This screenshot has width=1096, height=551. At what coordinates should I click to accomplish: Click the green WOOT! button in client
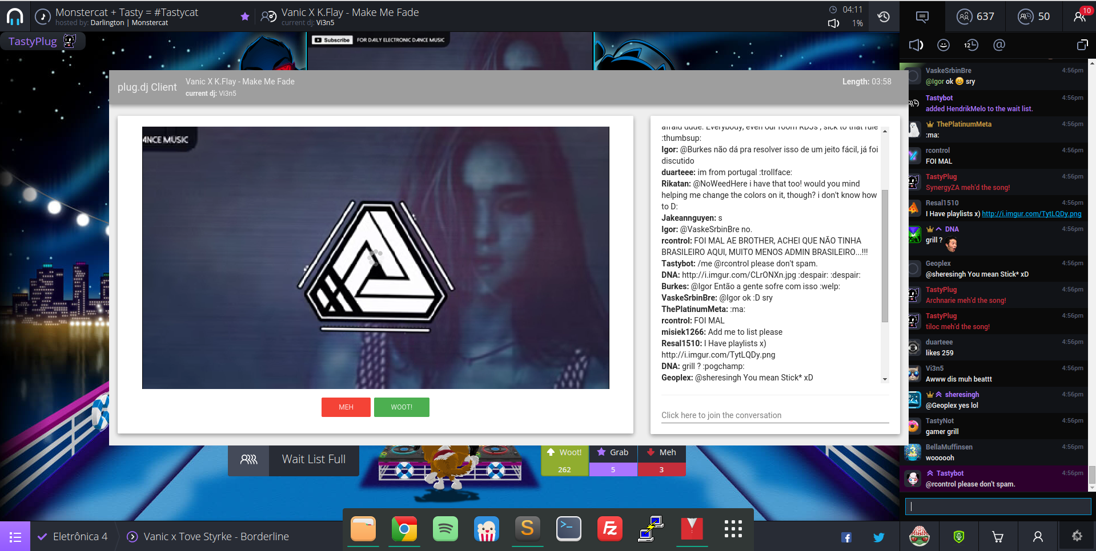[402, 407]
